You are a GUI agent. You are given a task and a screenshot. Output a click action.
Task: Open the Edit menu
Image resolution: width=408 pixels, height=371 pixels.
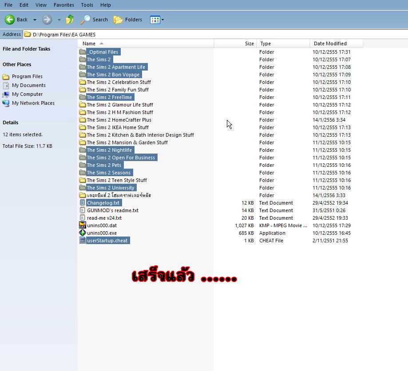click(x=24, y=5)
